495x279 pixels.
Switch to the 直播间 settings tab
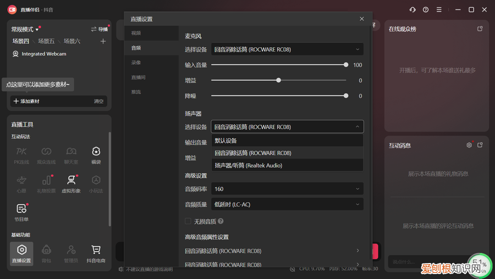152,77
